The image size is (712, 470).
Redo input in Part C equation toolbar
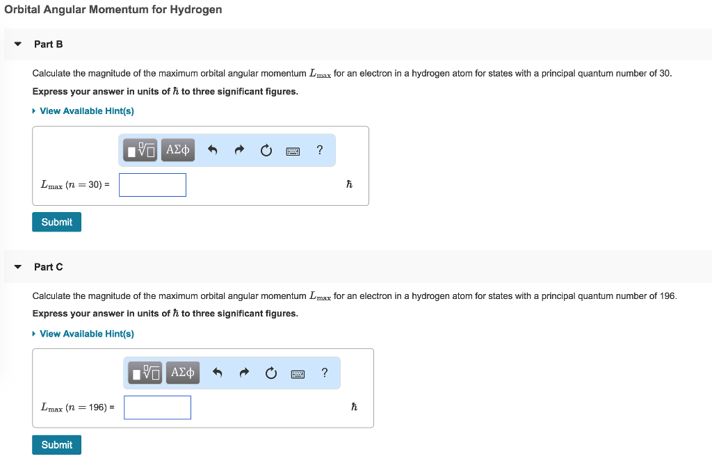click(244, 372)
